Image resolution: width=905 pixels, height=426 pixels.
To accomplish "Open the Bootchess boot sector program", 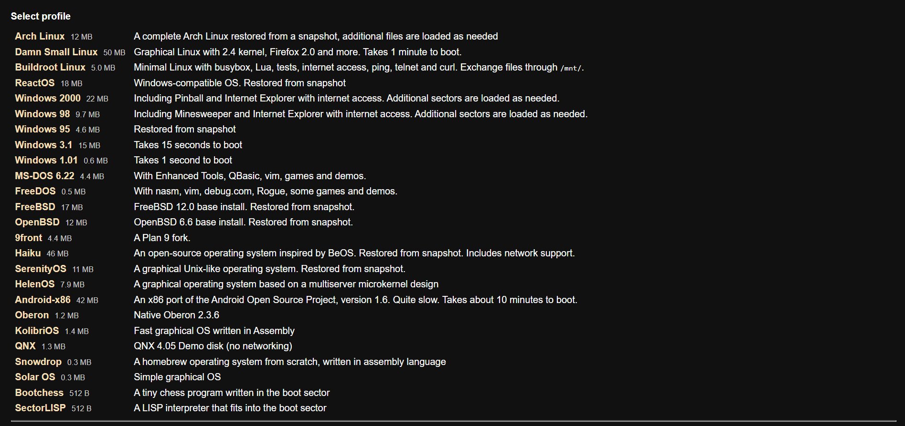I will coord(39,393).
